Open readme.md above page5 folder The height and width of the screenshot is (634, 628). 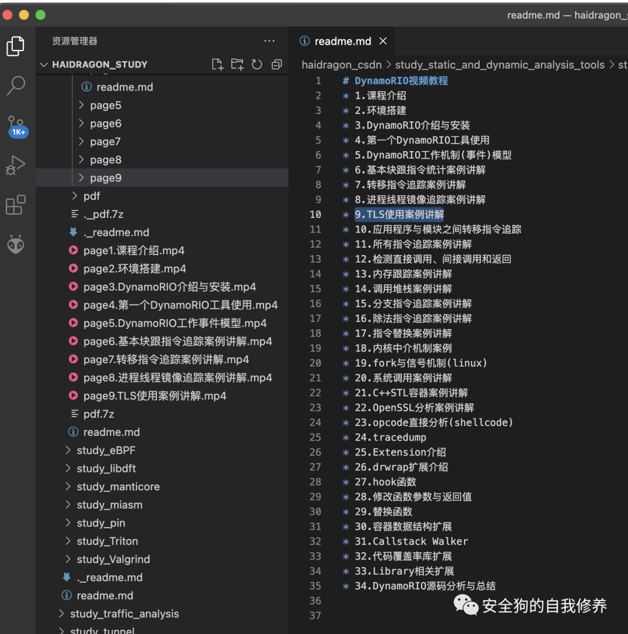(162, 87)
